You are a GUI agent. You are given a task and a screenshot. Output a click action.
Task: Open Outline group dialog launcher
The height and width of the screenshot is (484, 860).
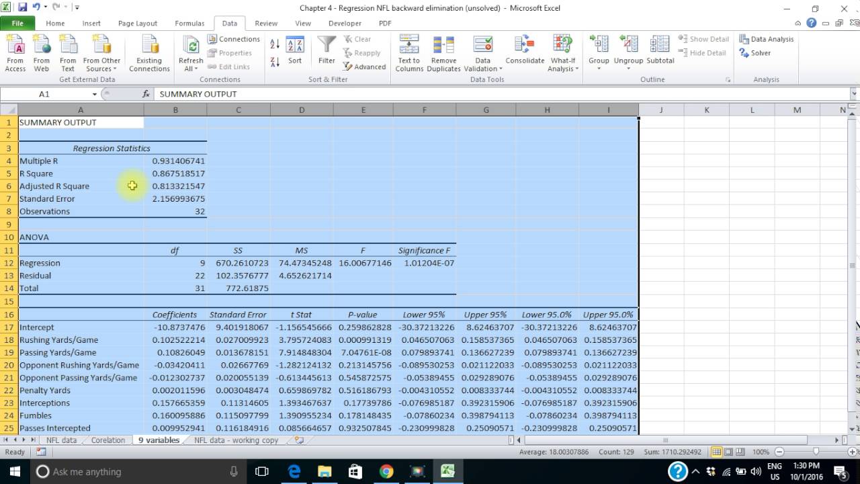pos(728,79)
